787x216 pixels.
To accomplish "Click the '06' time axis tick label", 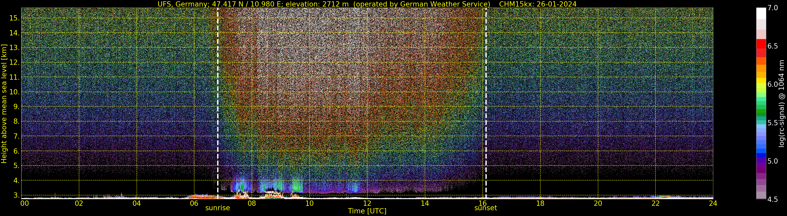I will click(194, 203).
